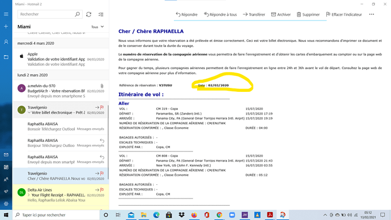Toggle flag on Delta Air Lines email
Image resolution: width=391 pixels, height=220 pixels.
coord(102,190)
